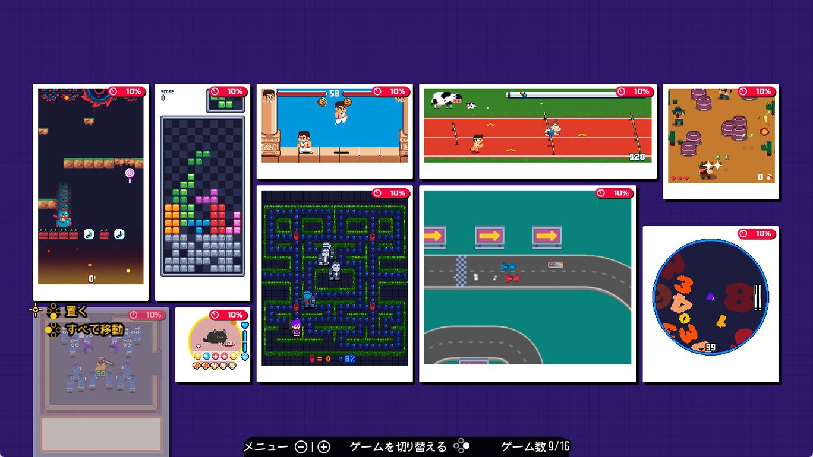Click the crosshair cursor icon left of 置く
The height and width of the screenshot is (457, 813).
click(35, 310)
